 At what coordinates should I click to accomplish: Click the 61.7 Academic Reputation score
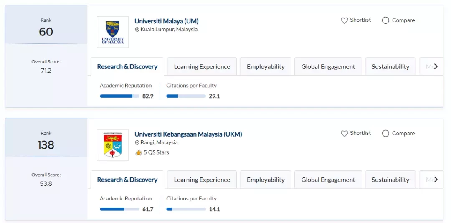148,209
